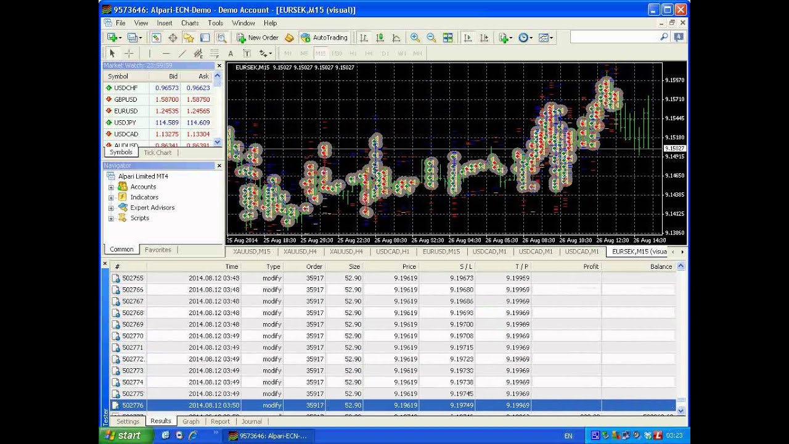The height and width of the screenshot is (444, 789).
Task: Tile chart windows icon
Action: [448, 38]
